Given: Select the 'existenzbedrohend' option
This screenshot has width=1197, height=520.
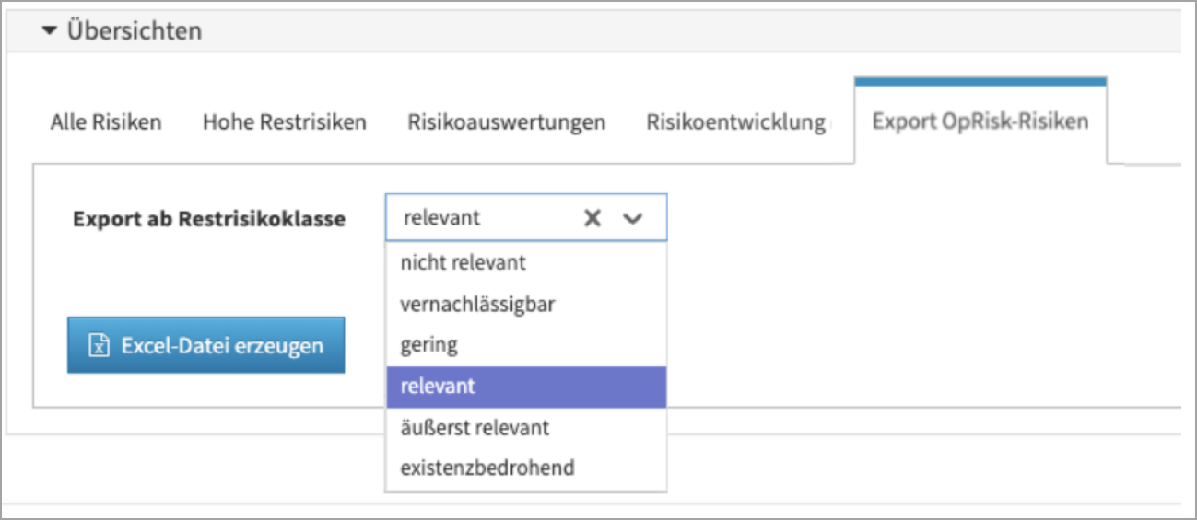Looking at the screenshot, I should pyautogui.click(x=487, y=468).
